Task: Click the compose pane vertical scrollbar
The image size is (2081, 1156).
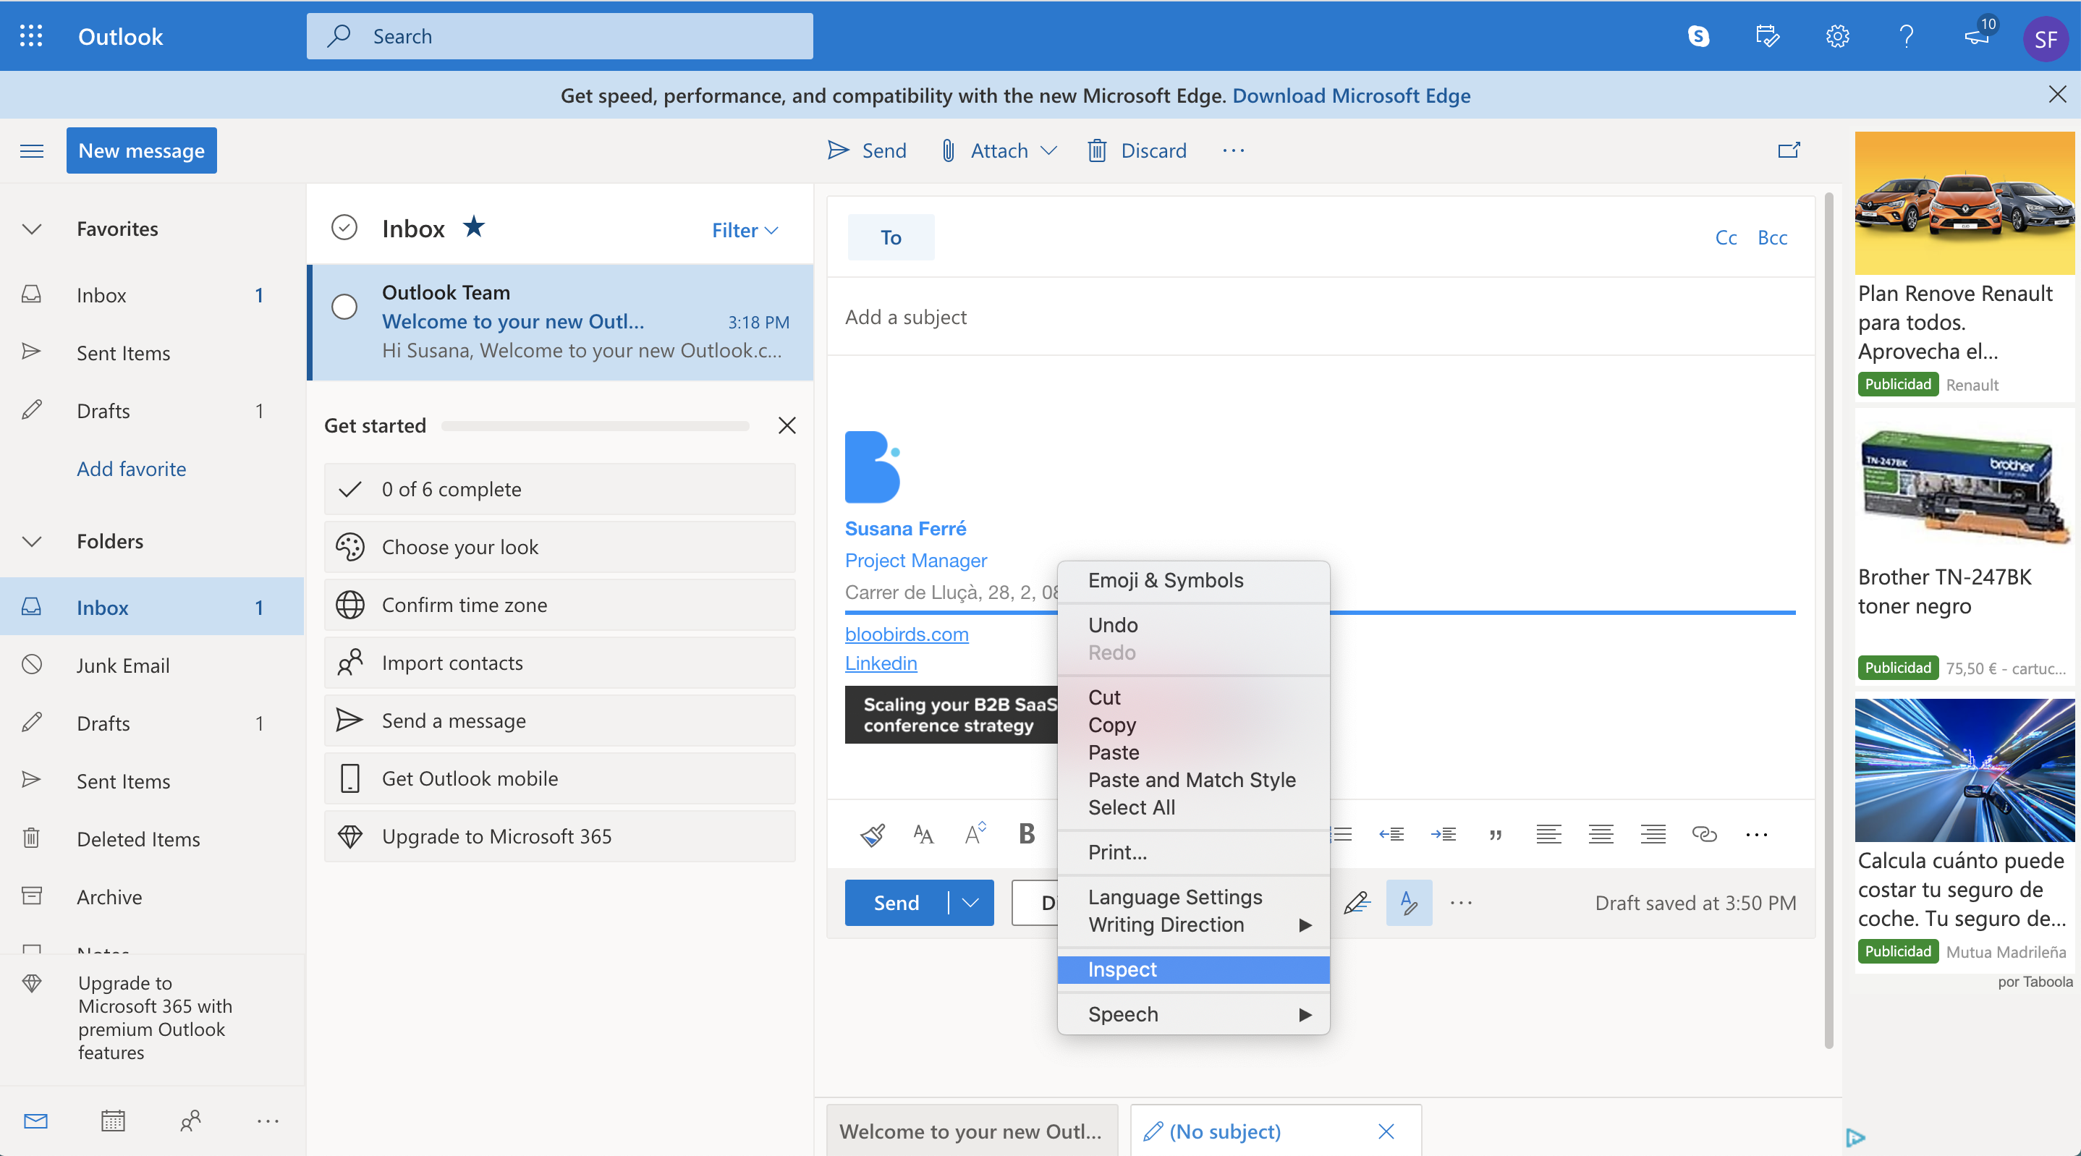Action: tap(1829, 621)
